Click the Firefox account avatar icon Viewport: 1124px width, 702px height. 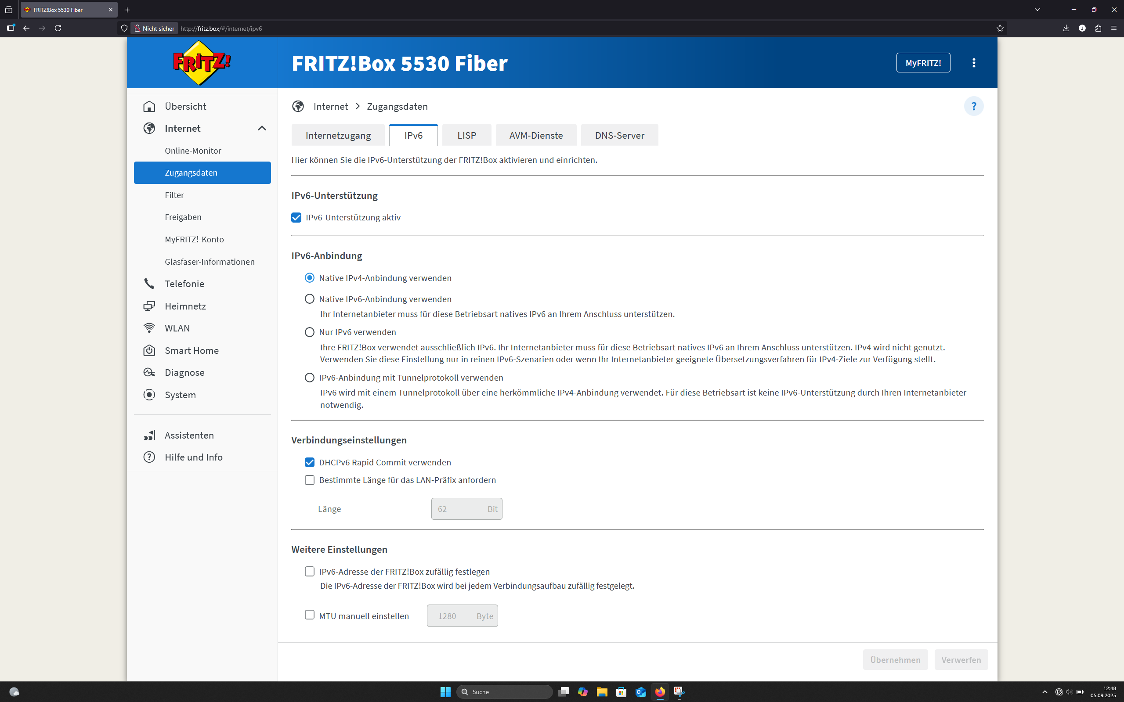[x=1082, y=29]
